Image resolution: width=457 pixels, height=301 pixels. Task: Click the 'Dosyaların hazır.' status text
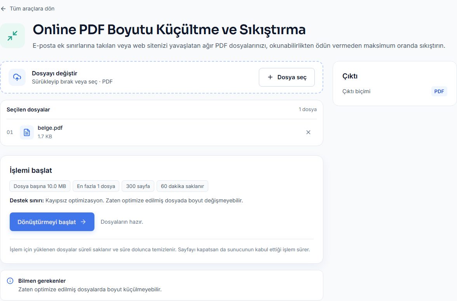pyautogui.click(x=122, y=222)
